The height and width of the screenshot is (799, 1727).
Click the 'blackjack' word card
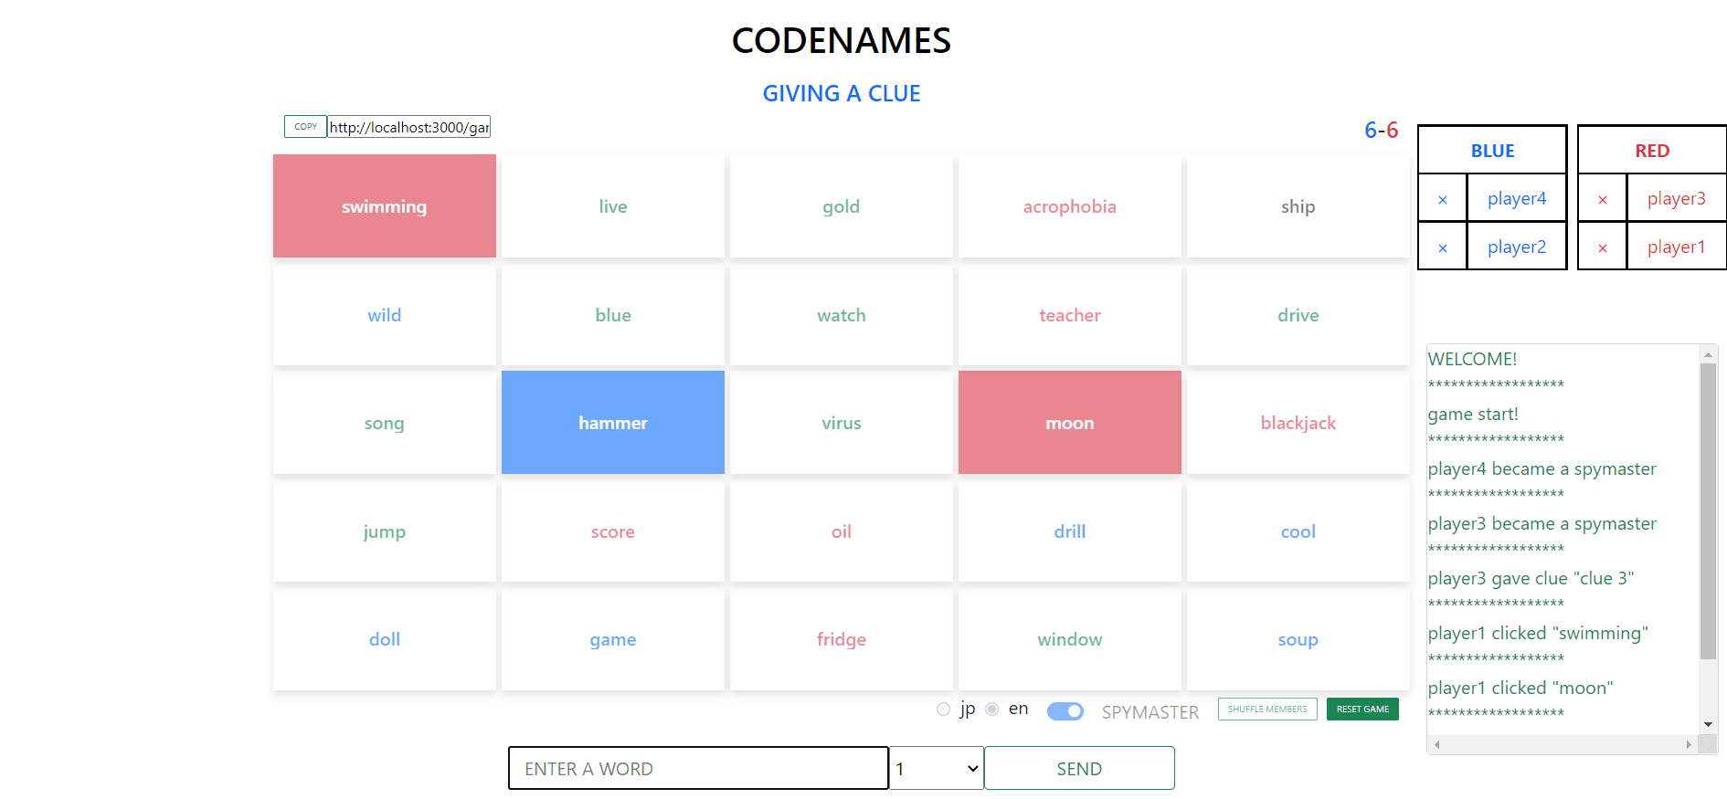(1298, 423)
